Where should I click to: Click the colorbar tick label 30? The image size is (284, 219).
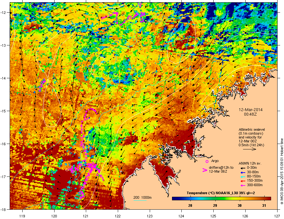[x=239, y=205]
